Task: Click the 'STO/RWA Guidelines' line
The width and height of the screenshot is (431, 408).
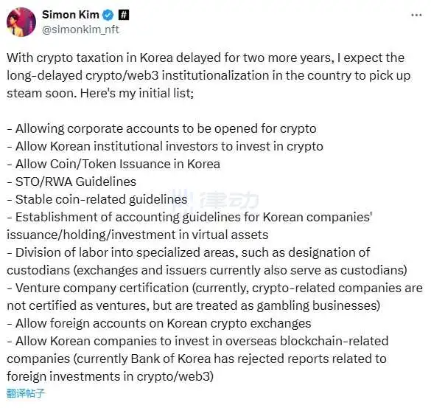Action: pyautogui.click(x=71, y=181)
